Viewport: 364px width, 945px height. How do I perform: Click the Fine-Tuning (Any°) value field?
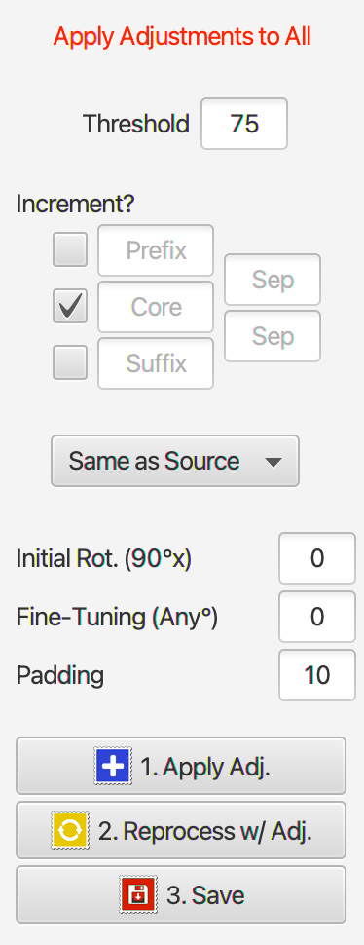click(317, 617)
